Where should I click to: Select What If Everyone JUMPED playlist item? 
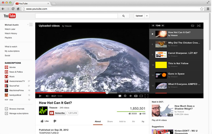[176, 86]
